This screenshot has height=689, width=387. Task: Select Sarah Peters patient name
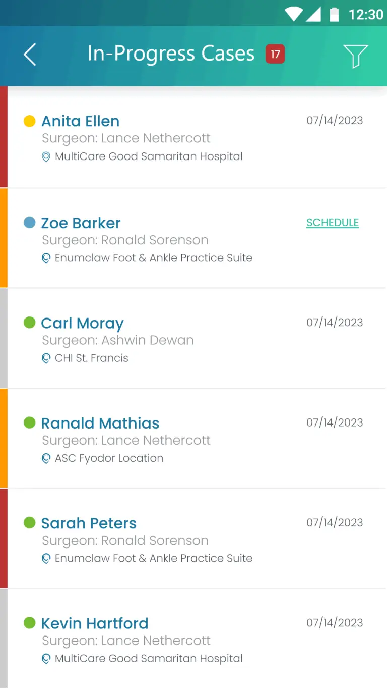click(x=89, y=523)
